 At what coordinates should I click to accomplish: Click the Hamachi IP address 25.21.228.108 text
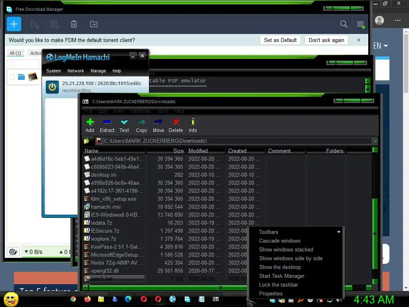tap(78, 83)
